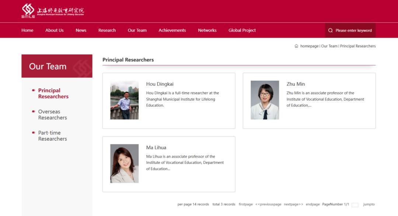Image resolution: width=398 pixels, height=216 pixels.
Task: Click the jumpto pagination button
Action: click(369, 204)
